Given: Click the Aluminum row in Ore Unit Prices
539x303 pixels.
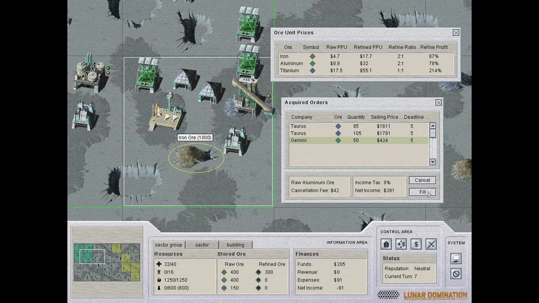Looking at the screenshot, I should tap(366, 64).
